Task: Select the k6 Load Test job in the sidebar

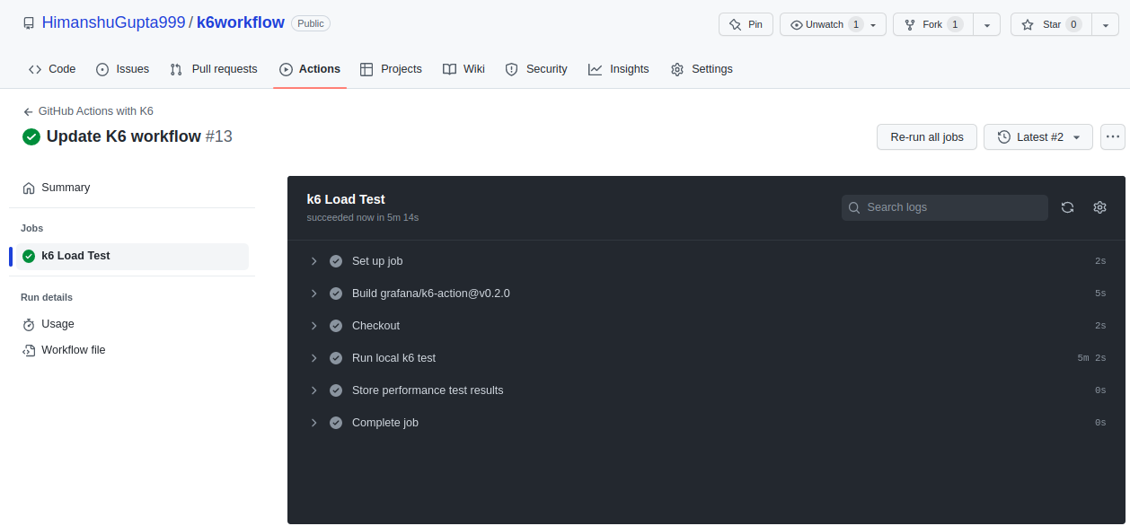Action: (131, 256)
